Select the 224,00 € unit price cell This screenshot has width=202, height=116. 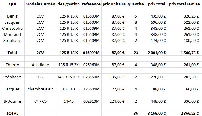(x=114, y=101)
